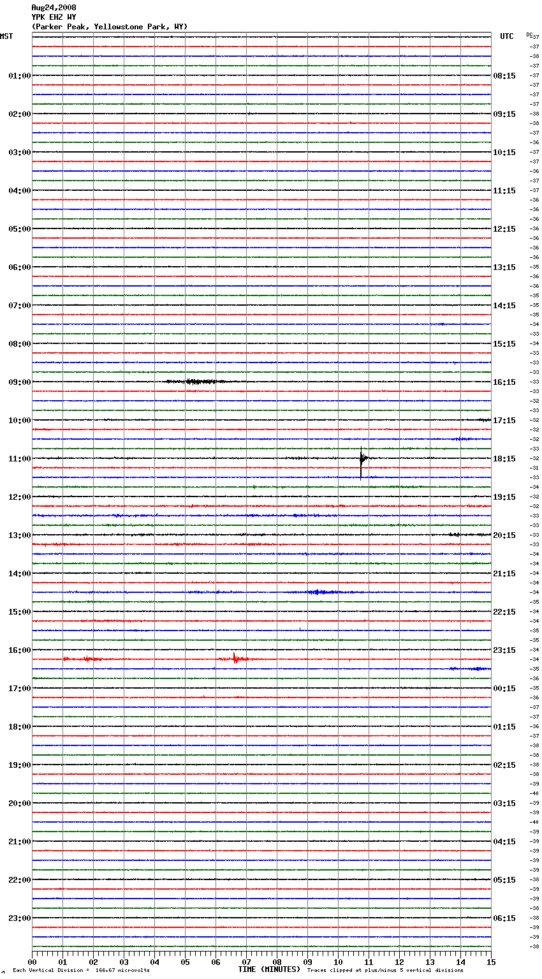542x979 pixels.
Task: Click bottom axis minute label '12'
Action: pyautogui.click(x=399, y=962)
